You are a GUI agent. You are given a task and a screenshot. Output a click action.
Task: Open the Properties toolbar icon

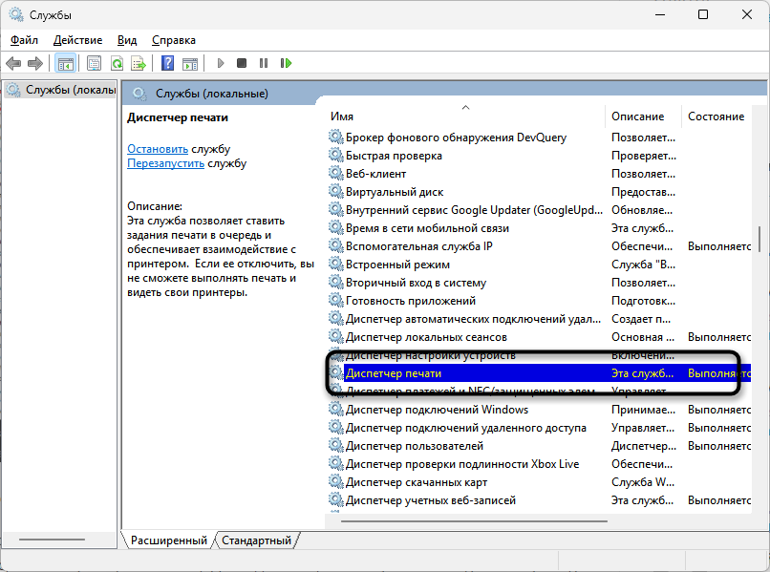point(94,63)
